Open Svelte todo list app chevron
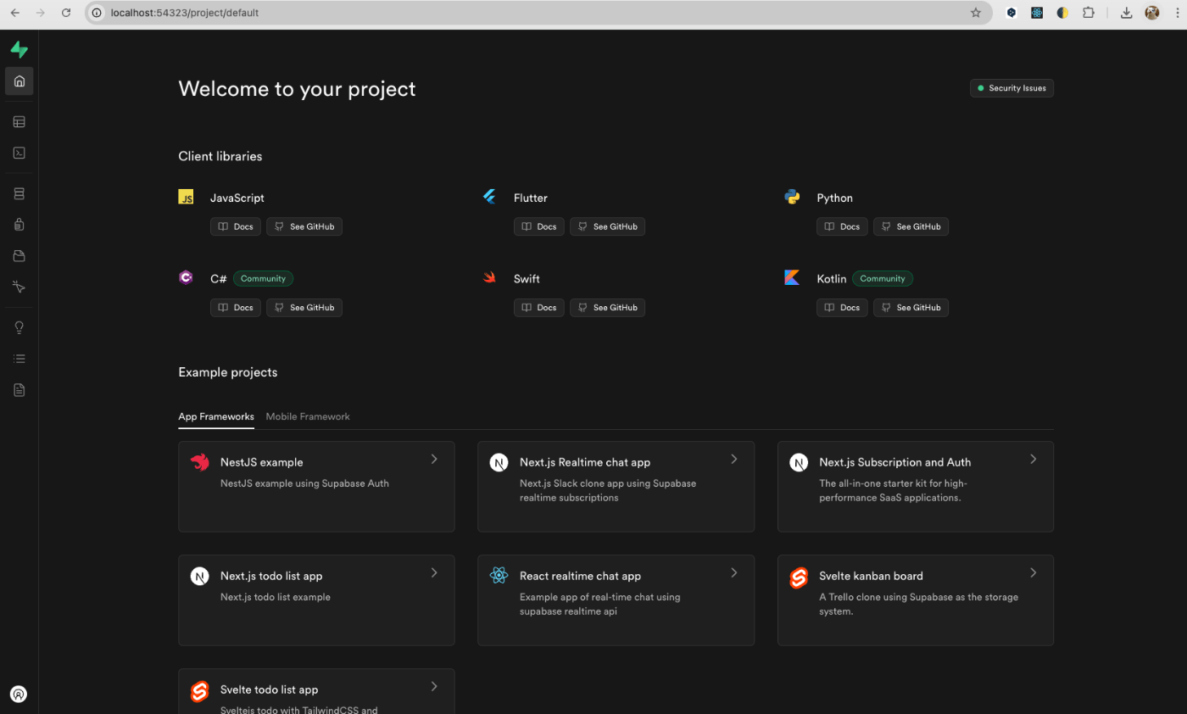Viewport: 1187px width, 714px height. (x=434, y=686)
